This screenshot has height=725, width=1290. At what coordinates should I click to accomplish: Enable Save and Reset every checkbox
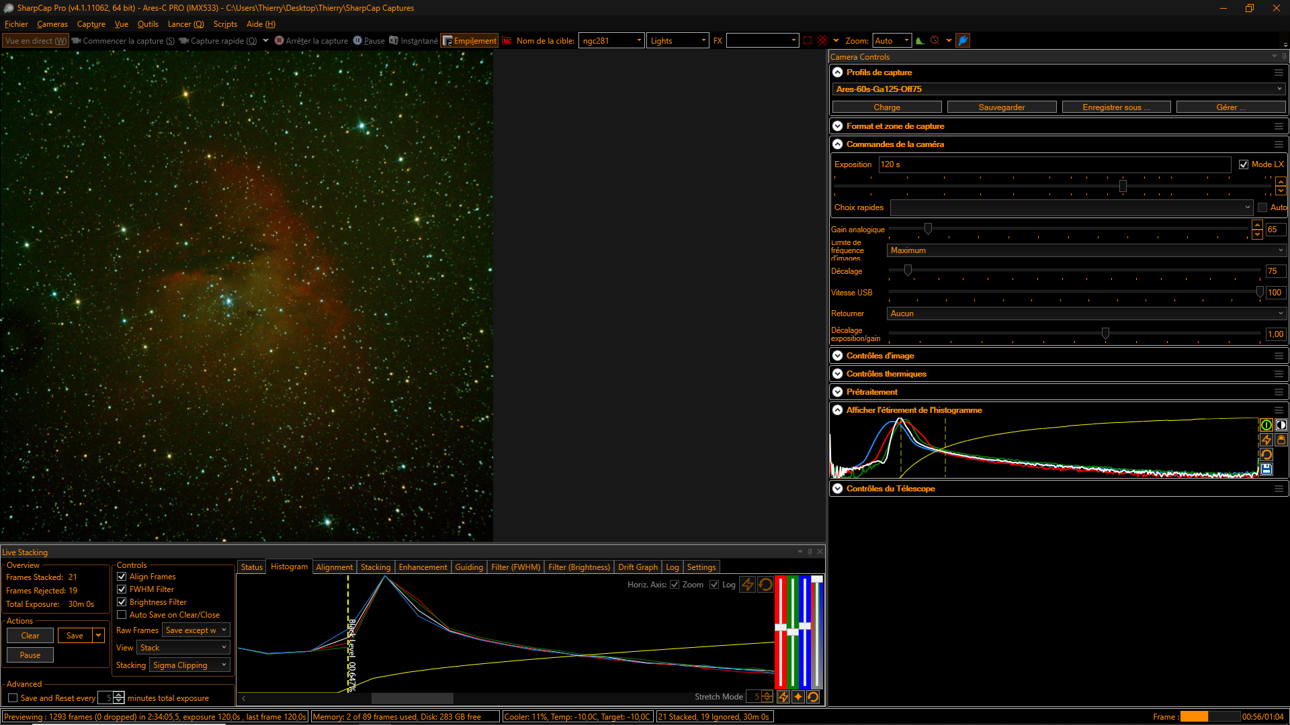coord(13,698)
